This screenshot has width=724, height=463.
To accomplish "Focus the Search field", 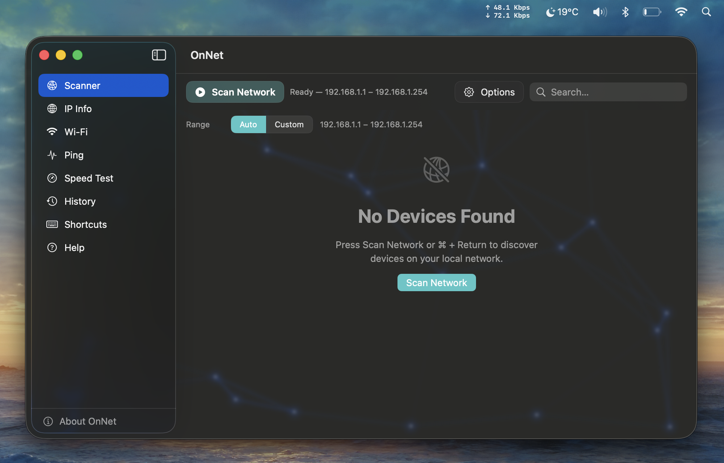I will (x=608, y=92).
